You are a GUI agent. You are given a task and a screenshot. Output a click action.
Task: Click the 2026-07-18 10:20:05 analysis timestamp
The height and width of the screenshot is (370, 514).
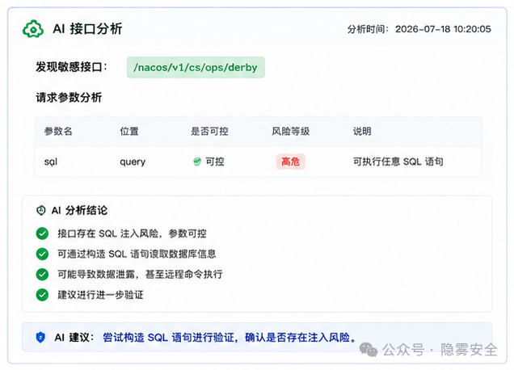pos(443,29)
